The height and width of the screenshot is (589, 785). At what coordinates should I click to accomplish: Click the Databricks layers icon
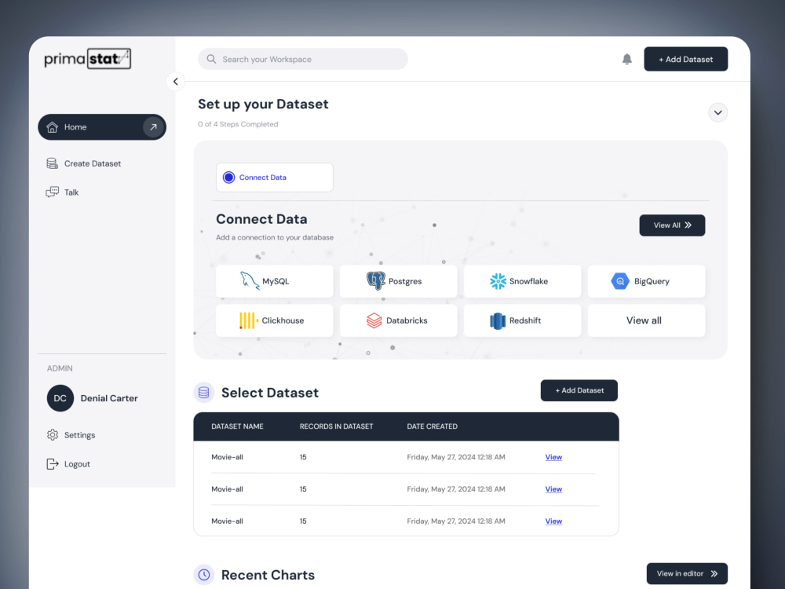374,320
